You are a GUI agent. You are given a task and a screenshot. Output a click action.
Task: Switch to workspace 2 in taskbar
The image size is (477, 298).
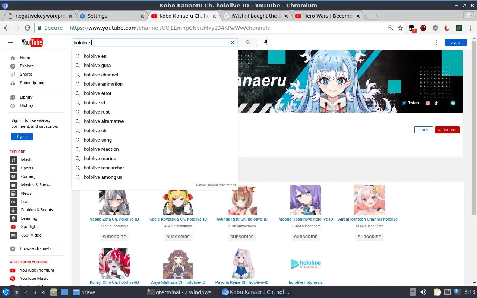(x=25, y=292)
